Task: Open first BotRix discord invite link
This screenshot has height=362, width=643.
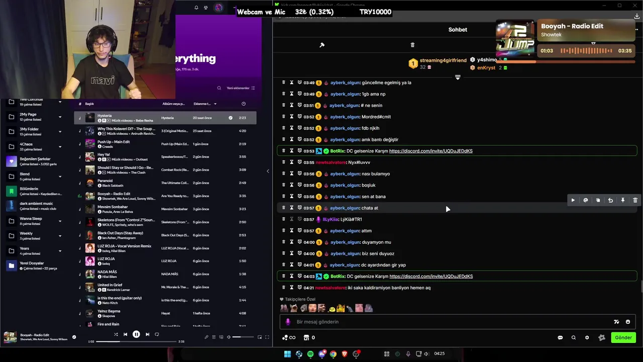Action: pos(431,151)
